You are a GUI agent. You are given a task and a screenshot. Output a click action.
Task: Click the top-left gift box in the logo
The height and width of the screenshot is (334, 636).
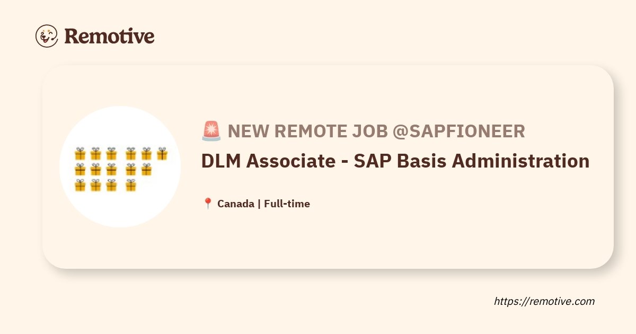80,154
